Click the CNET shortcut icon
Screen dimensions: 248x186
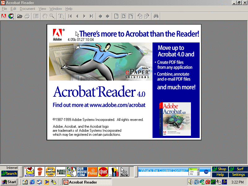click(x=103, y=171)
